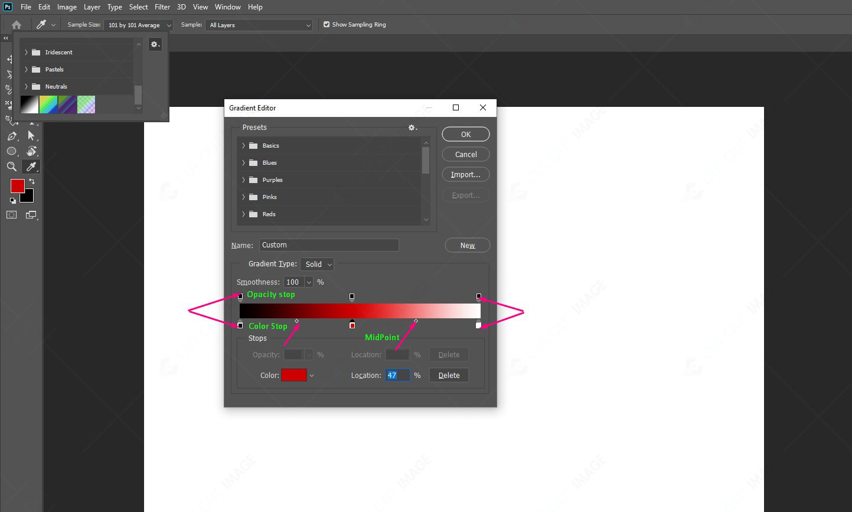
Task: Expand the Reds preset folder
Action: pos(243,214)
